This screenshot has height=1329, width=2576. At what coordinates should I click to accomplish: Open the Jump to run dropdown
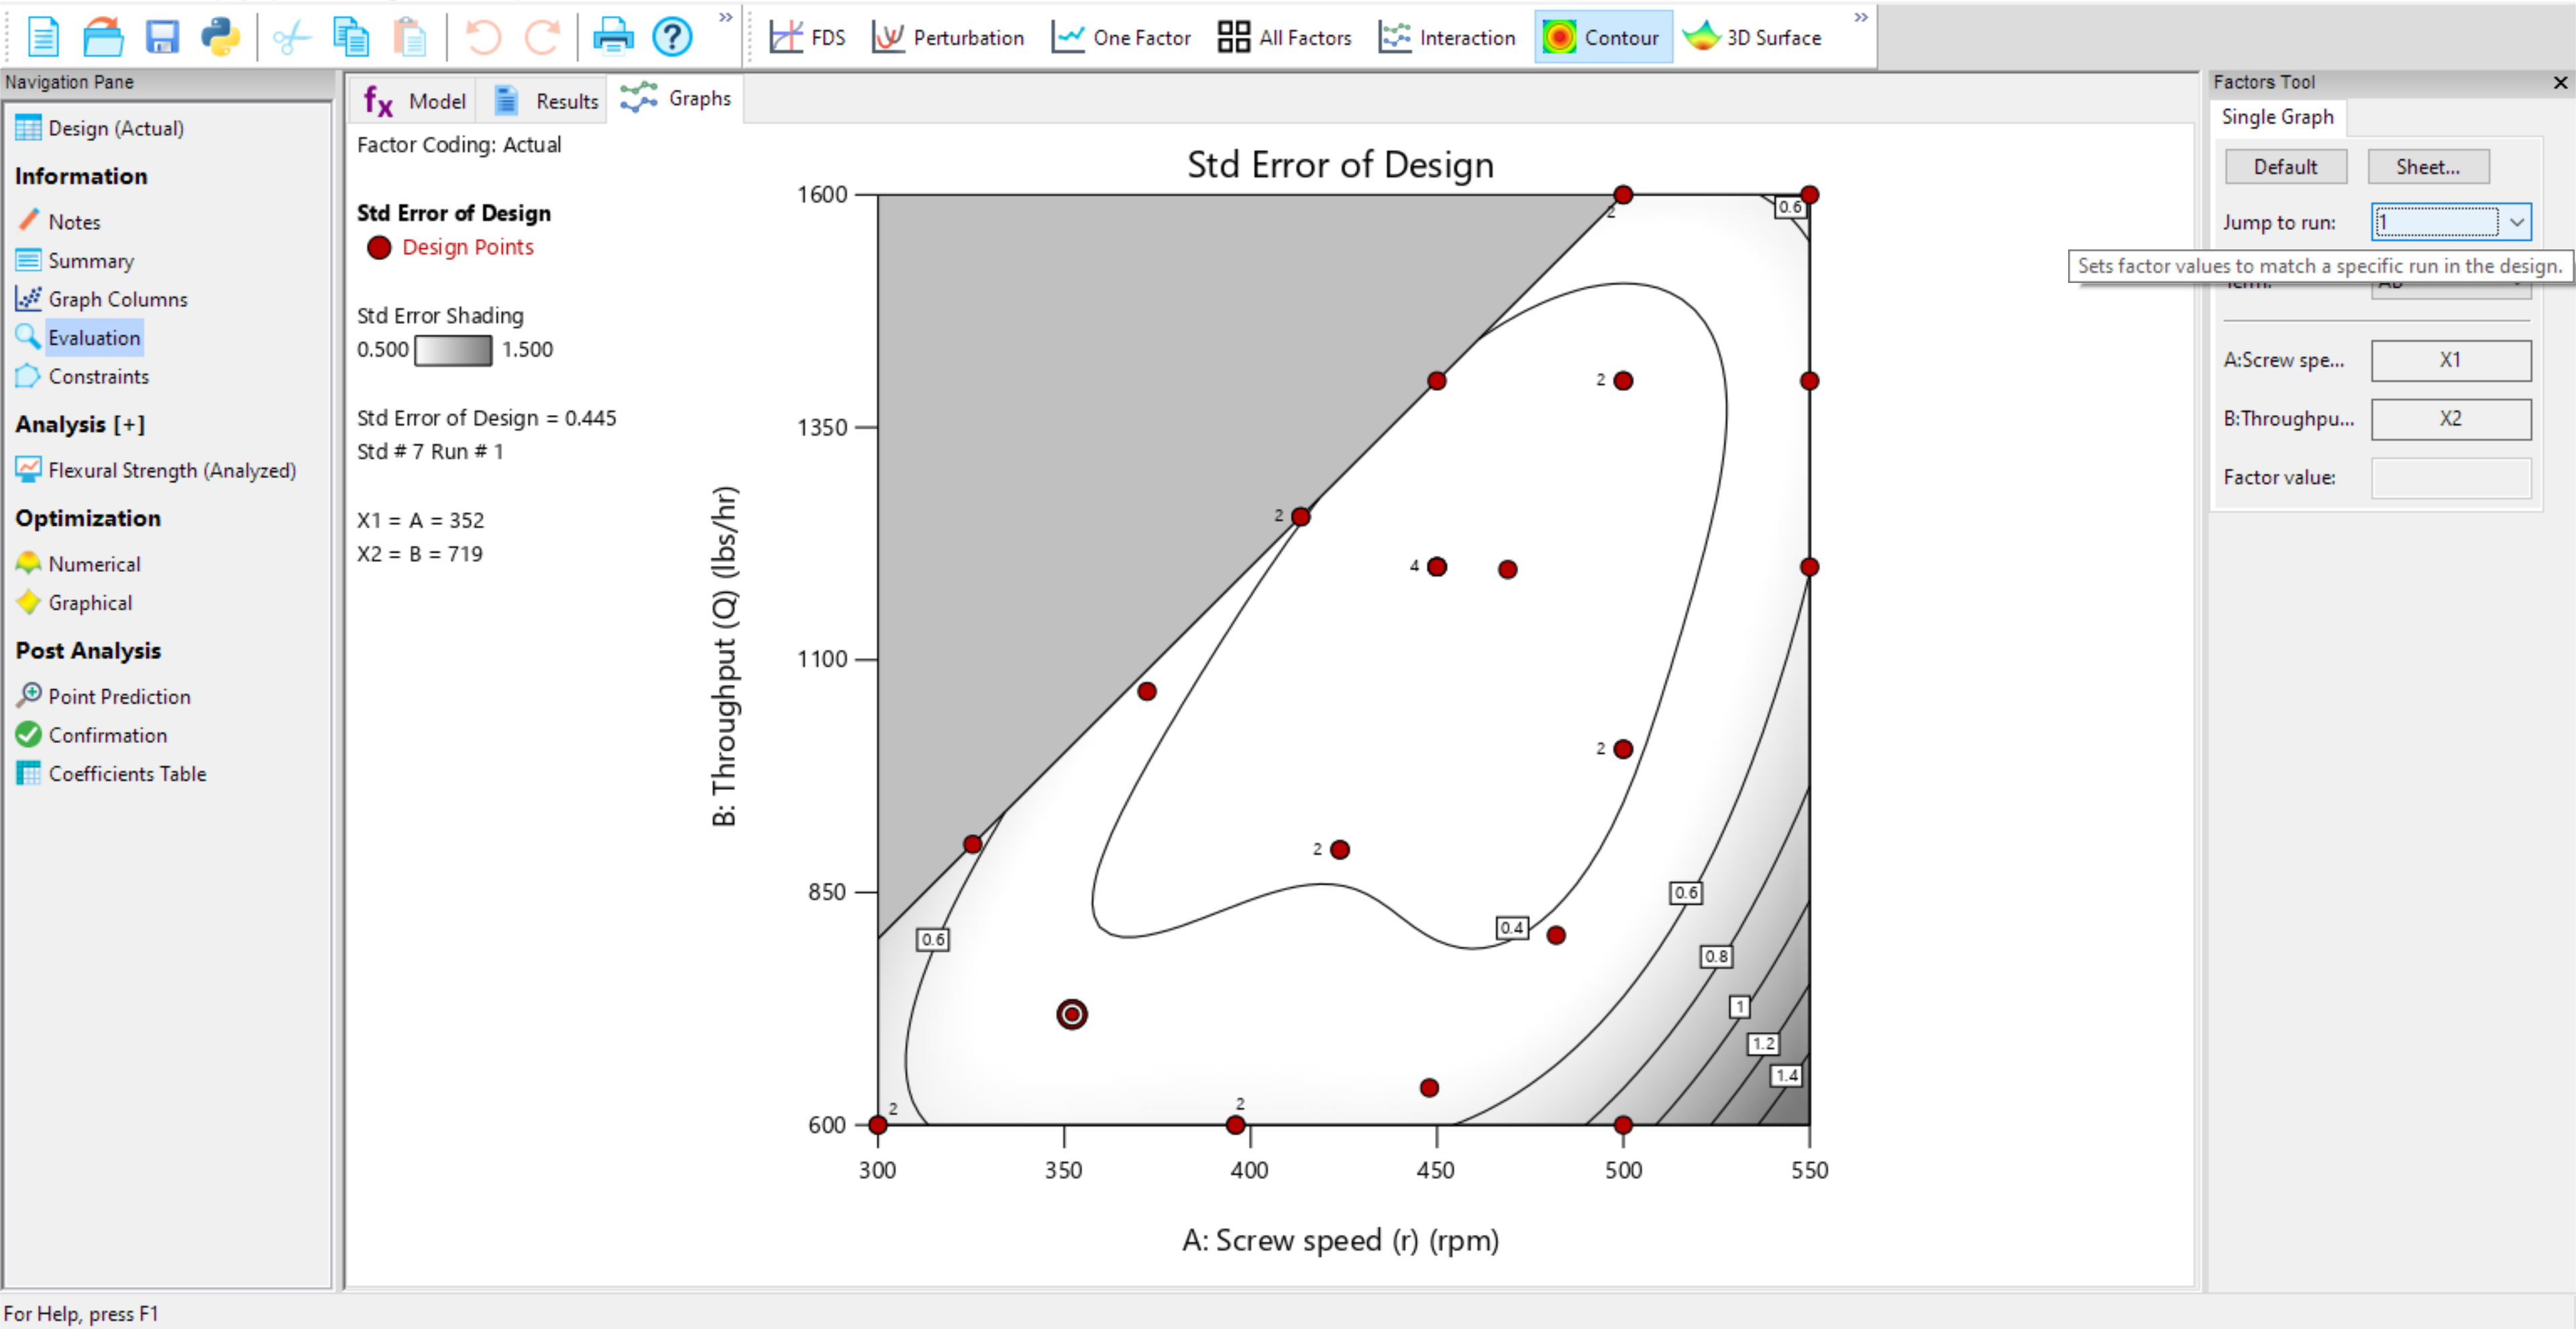coord(2516,222)
